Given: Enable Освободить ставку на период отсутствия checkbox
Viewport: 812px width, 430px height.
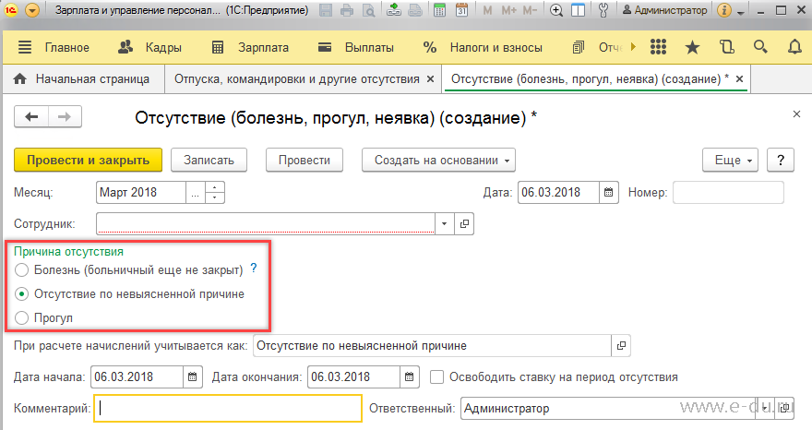Looking at the screenshot, I should (x=437, y=377).
